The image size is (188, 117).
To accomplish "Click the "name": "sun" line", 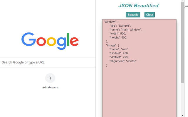I will tap(119, 49).
